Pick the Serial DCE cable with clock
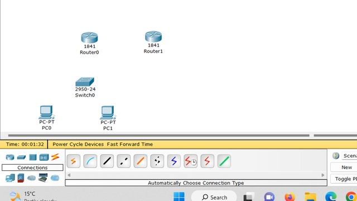Image resolution: width=357 pixels, height=201 pixels. pos(191,161)
